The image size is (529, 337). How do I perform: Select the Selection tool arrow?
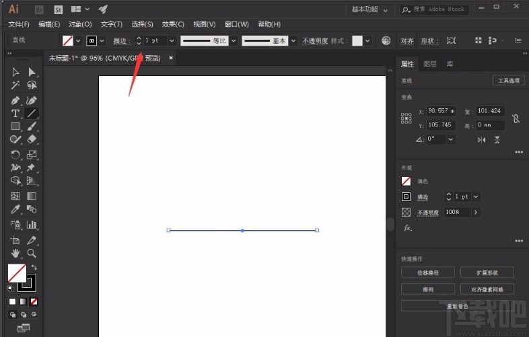pyautogui.click(x=15, y=72)
